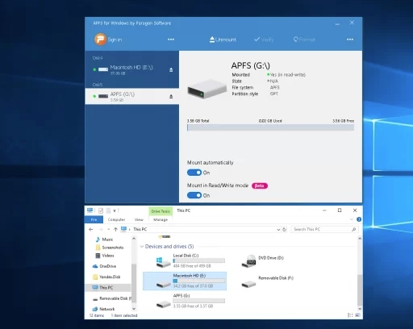The width and height of the screenshot is (413, 329).
Task: Click the disk usage bar for APFS volume
Action: (270, 127)
